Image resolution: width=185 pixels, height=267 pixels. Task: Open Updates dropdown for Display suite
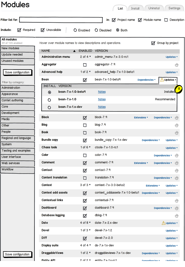(x=172, y=246)
